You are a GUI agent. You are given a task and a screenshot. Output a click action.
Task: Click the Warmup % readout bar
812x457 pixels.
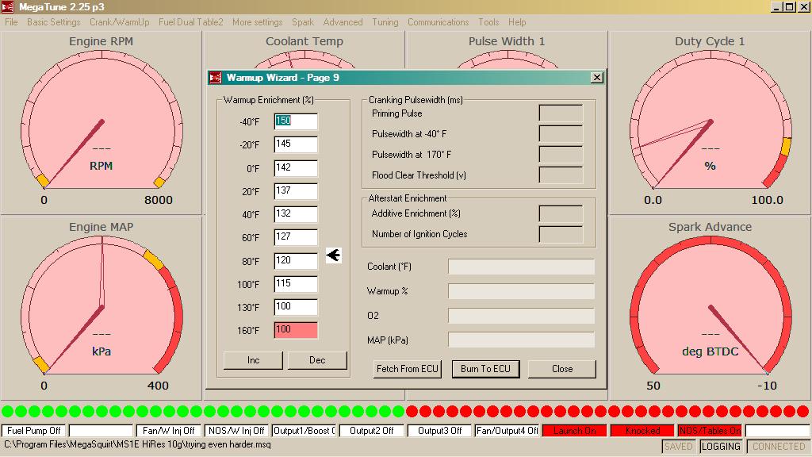[x=522, y=291]
